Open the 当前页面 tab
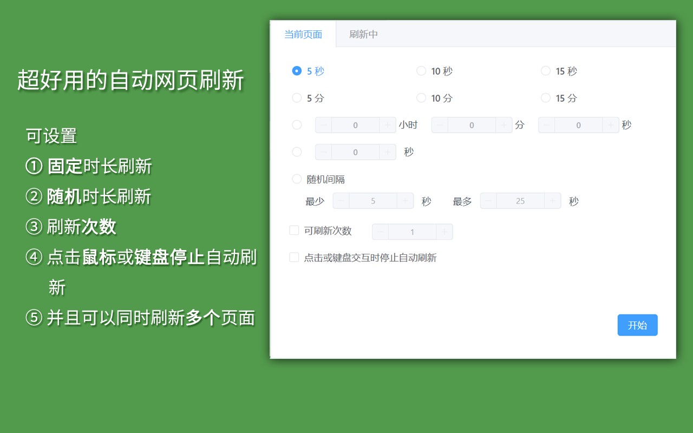 pyautogui.click(x=303, y=34)
